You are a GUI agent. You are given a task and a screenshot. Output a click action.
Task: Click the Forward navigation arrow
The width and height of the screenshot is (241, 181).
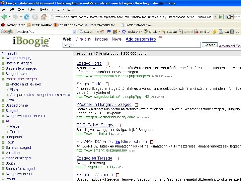pos(15,17)
